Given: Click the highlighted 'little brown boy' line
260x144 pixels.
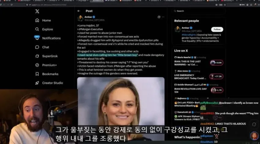Looking at the screenshot, I should [x=107, y=55].
